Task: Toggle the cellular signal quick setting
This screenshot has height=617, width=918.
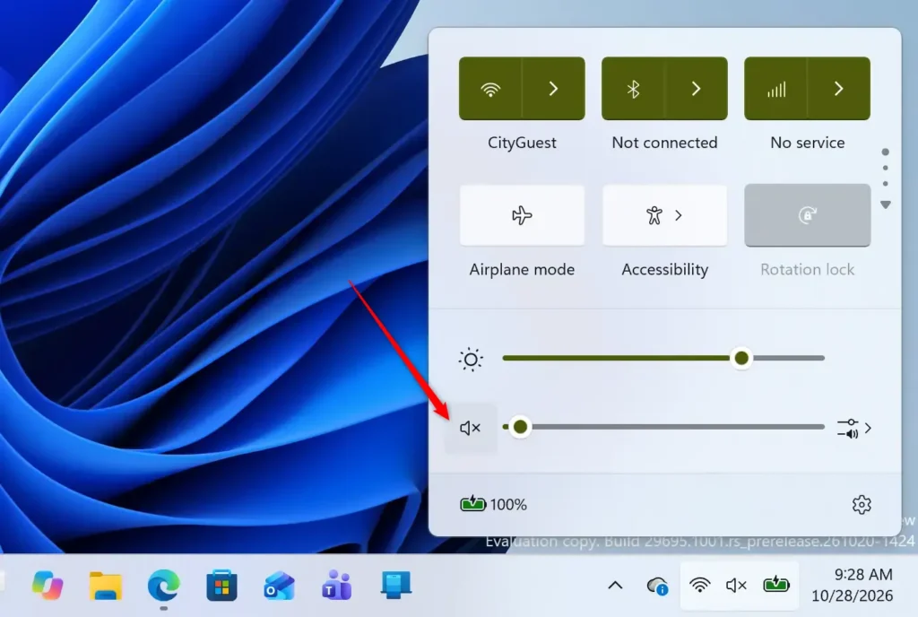Action: 775,89
